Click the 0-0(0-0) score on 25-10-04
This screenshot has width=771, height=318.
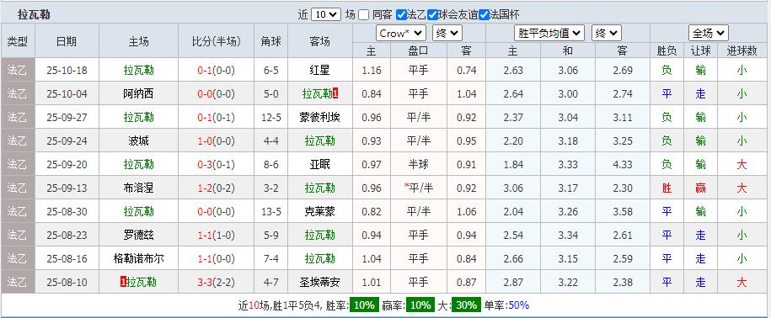point(217,93)
